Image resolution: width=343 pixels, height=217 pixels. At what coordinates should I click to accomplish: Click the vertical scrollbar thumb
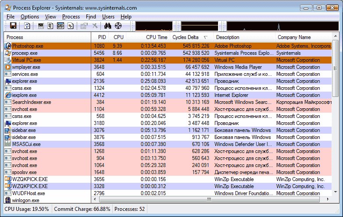(x=336, y=68)
